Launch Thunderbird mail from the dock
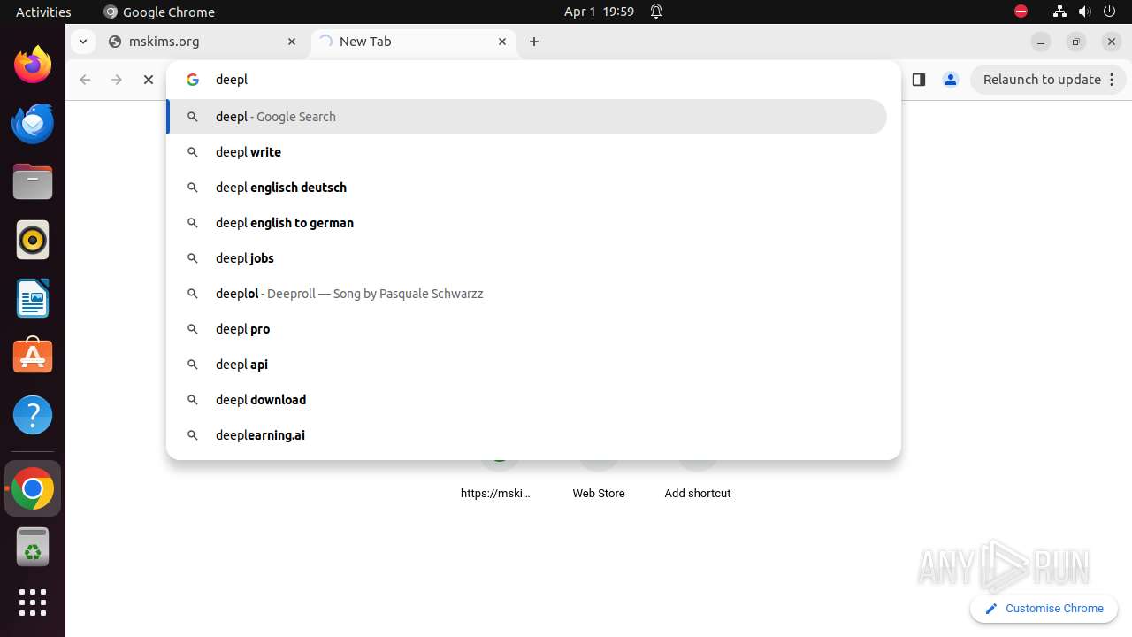 coord(33,123)
